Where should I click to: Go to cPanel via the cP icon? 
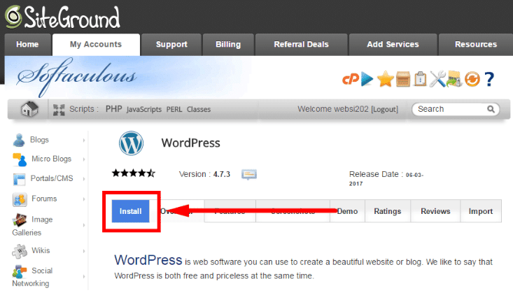pyautogui.click(x=351, y=79)
